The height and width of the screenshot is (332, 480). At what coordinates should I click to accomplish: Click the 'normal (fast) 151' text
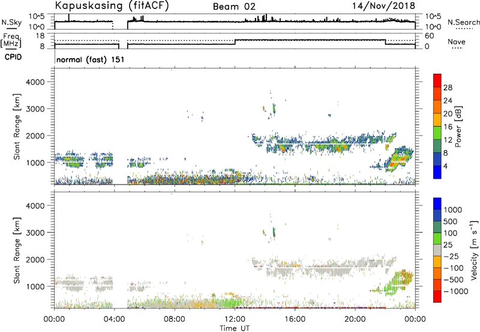click(x=91, y=59)
